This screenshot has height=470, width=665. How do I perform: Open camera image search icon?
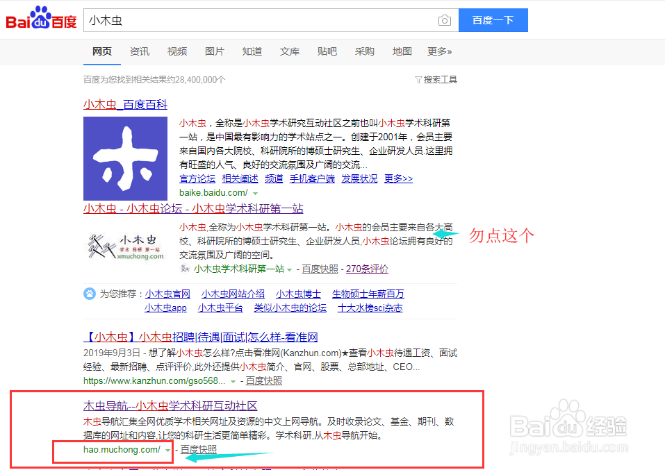pos(445,20)
